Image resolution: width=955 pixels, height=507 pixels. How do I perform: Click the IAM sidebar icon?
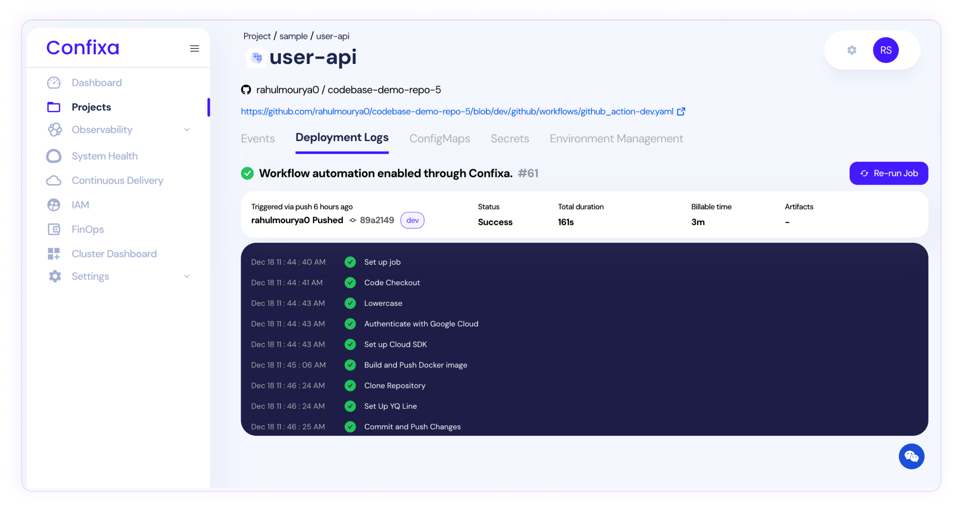click(x=54, y=205)
